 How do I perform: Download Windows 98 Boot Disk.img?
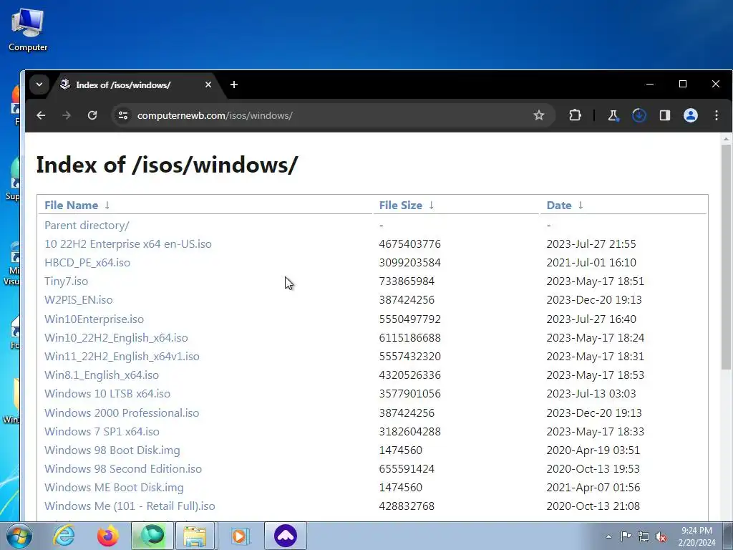pos(112,450)
